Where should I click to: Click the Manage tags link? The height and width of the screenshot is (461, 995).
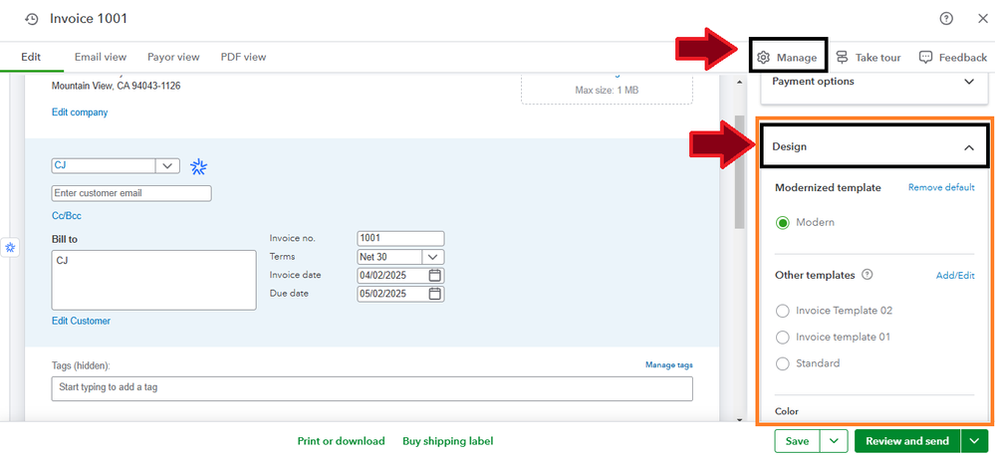pyautogui.click(x=669, y=364)
